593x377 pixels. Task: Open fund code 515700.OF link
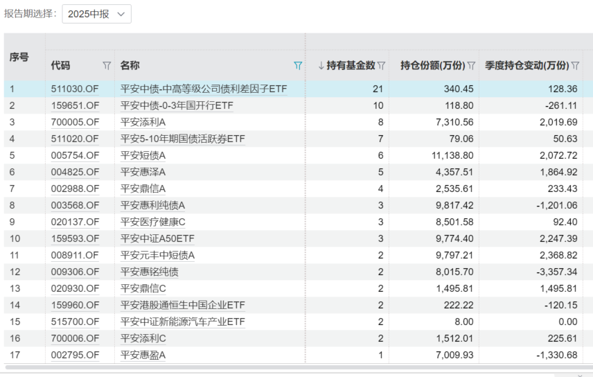pos(75,322)
